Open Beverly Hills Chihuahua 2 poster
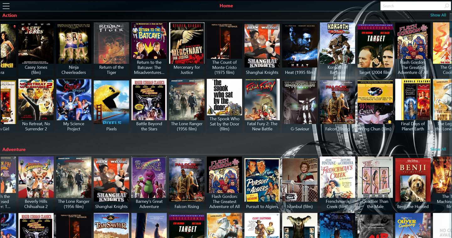 36,177
